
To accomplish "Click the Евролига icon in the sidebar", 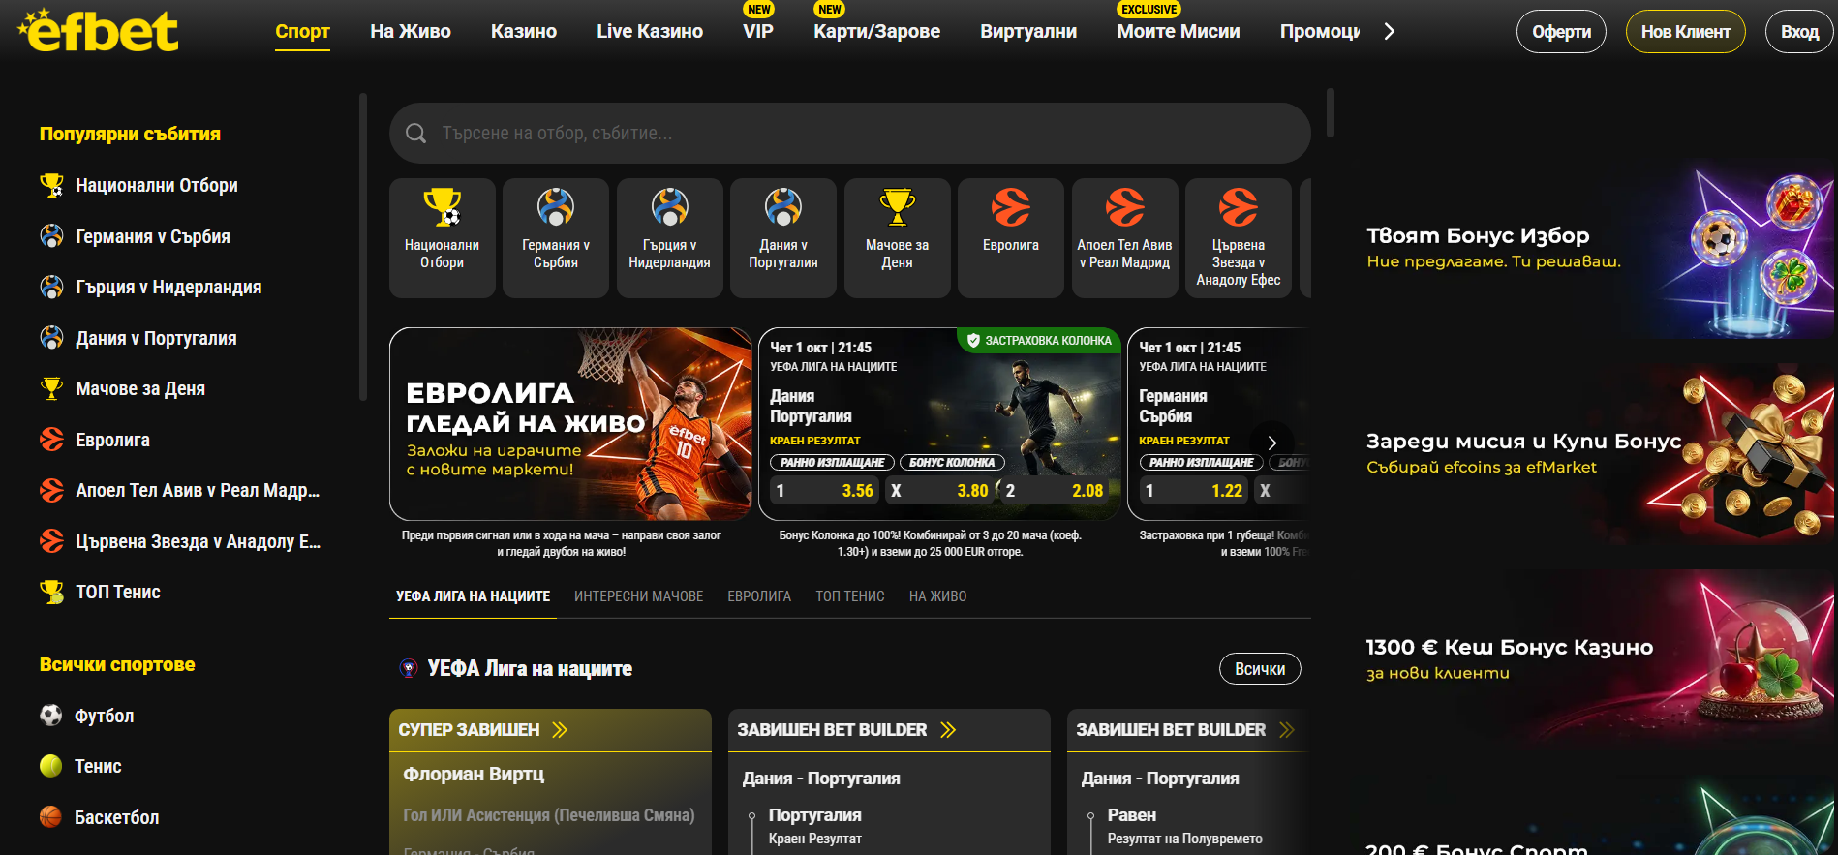I will 51,440.
